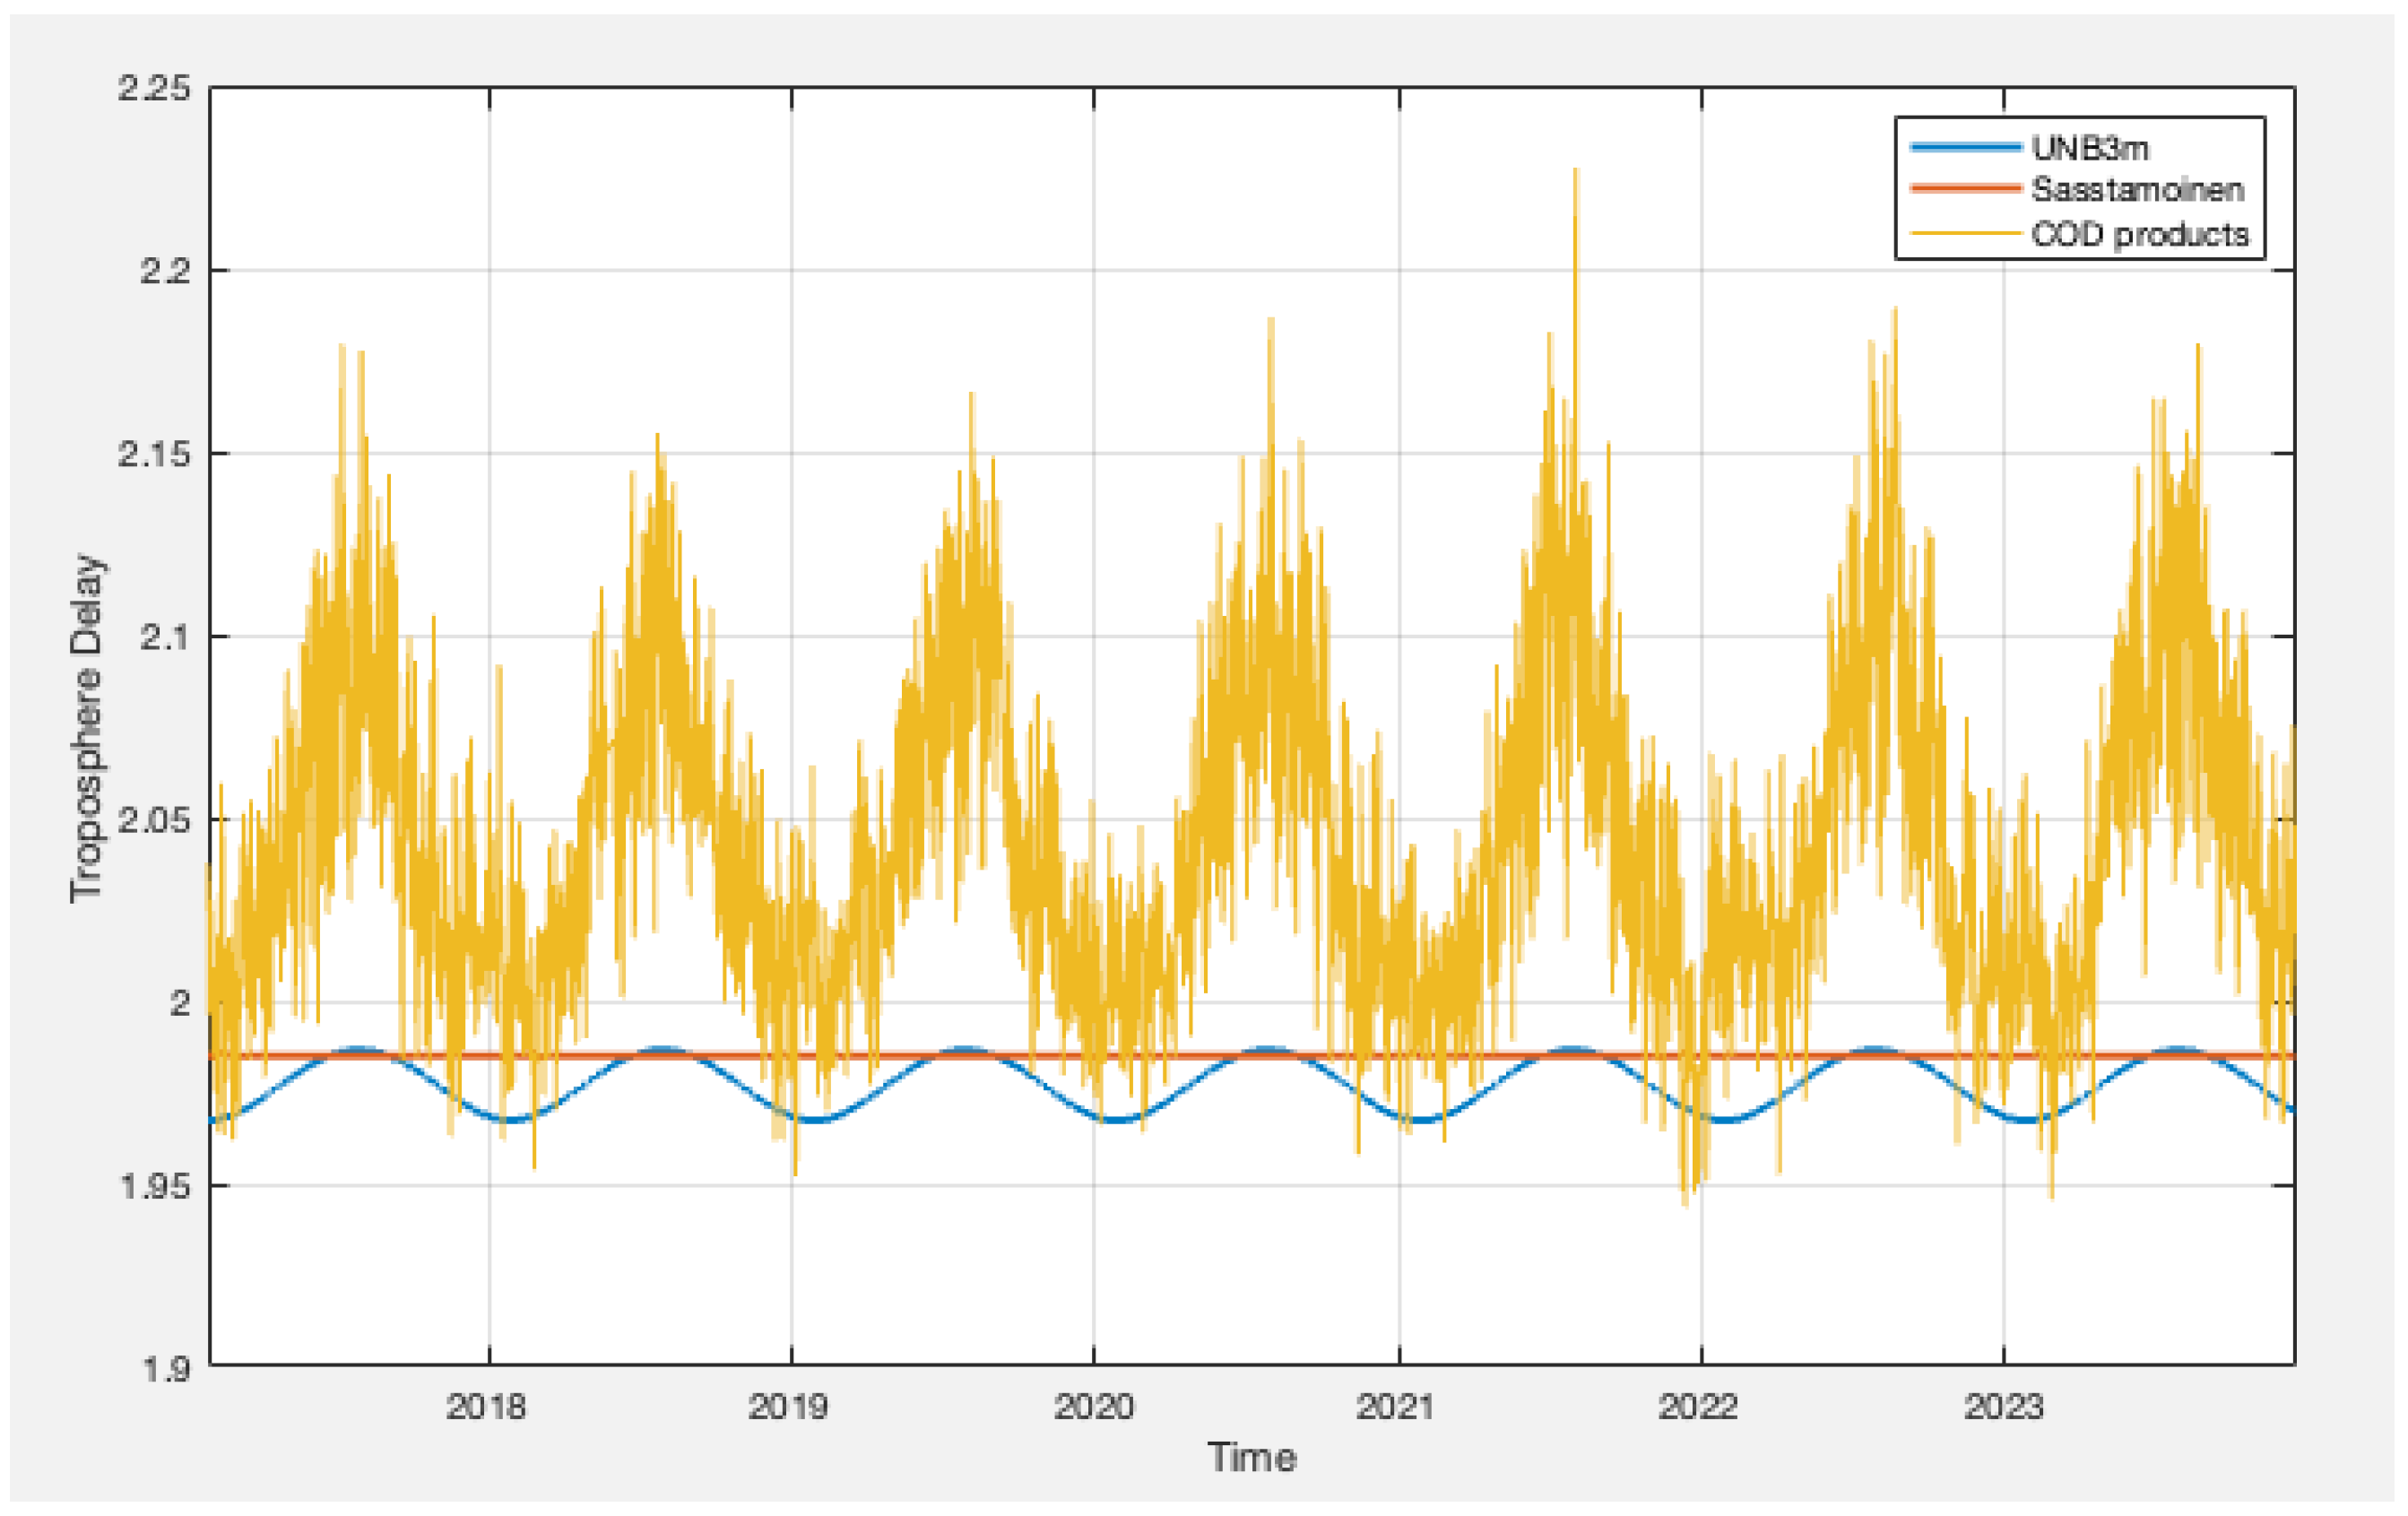
Task: Click the 2020 x-axis tick label
Action: pyautogui.click(x=1094, y=1407)
